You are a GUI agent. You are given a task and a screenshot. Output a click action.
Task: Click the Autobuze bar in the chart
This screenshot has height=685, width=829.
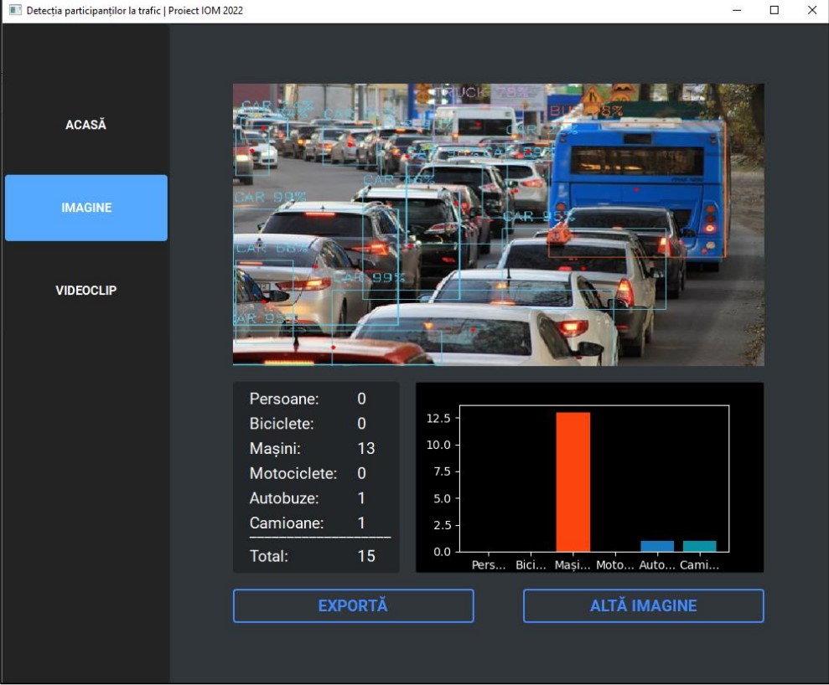pyautogui.click(x=659, y=546)
